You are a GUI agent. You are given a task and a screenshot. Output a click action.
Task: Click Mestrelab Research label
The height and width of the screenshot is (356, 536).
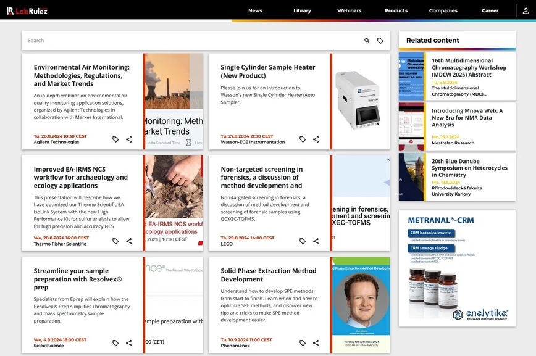[453, 143]
